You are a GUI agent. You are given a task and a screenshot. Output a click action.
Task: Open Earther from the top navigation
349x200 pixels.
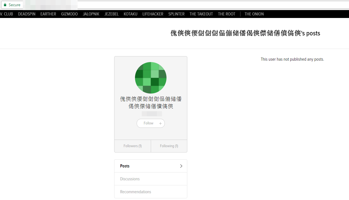click(48, 14)
